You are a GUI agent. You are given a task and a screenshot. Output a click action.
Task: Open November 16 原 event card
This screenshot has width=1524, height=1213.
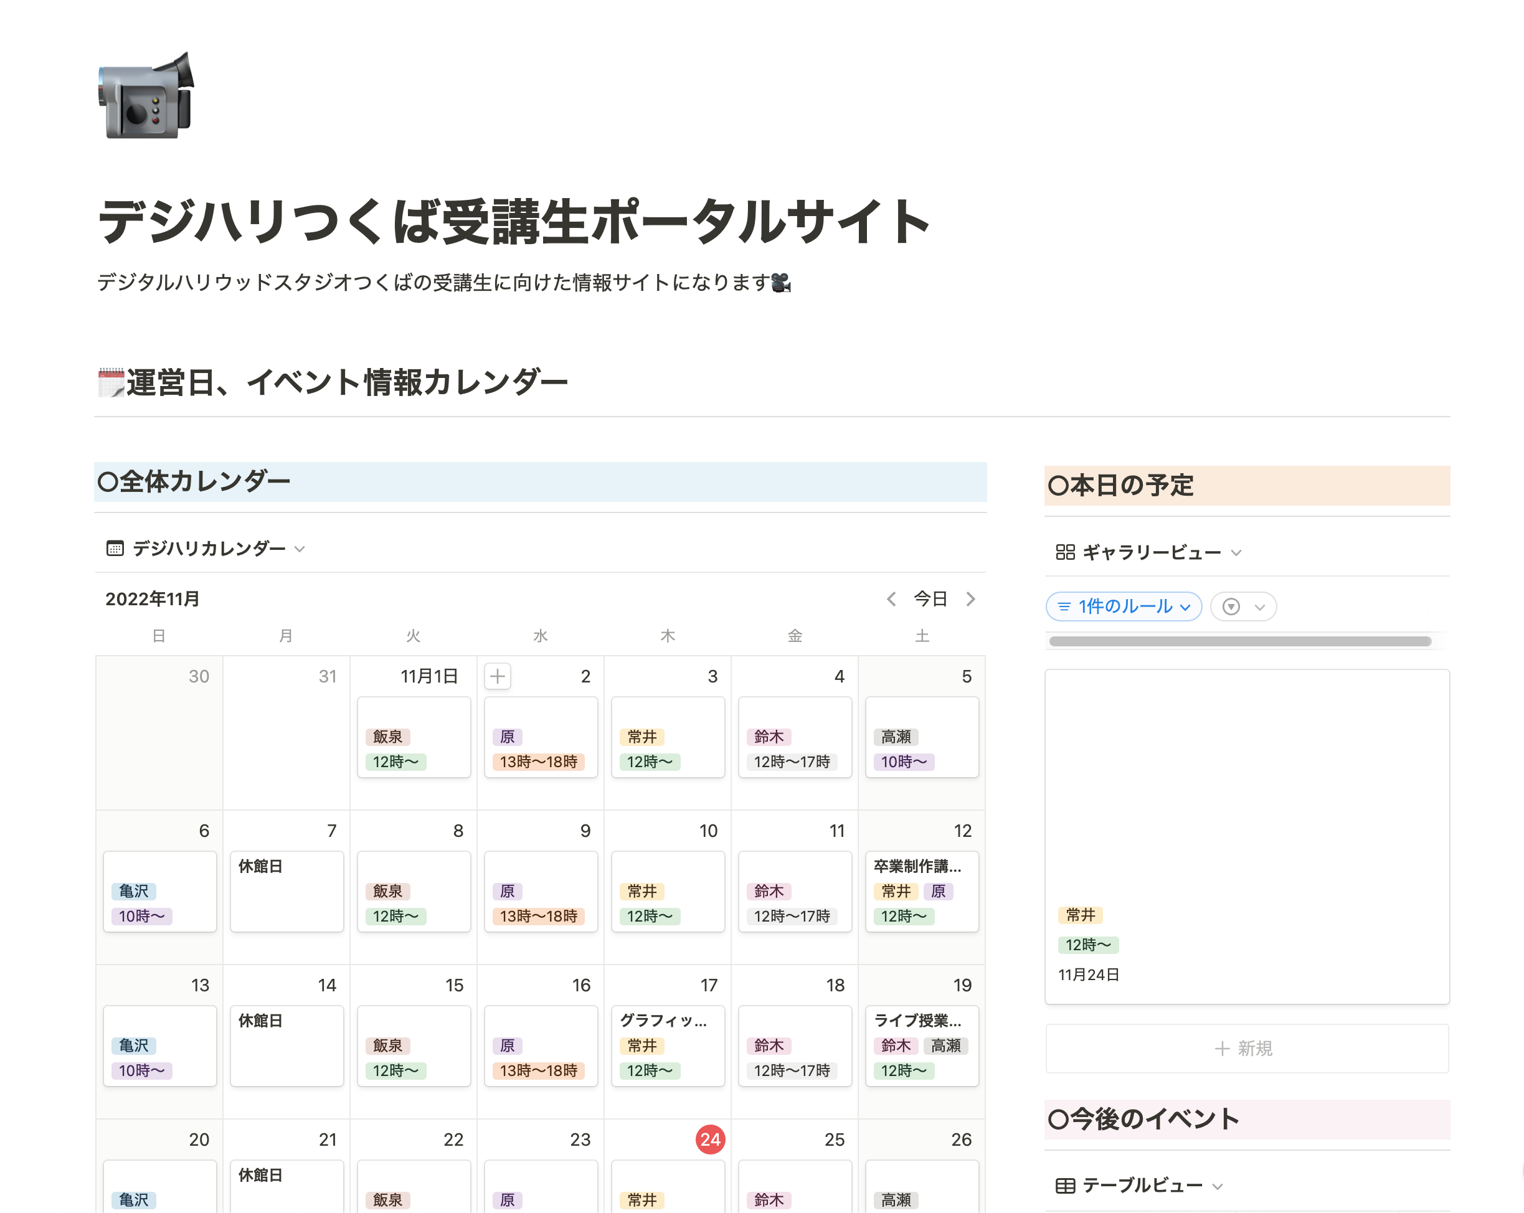coord(541,1046)
